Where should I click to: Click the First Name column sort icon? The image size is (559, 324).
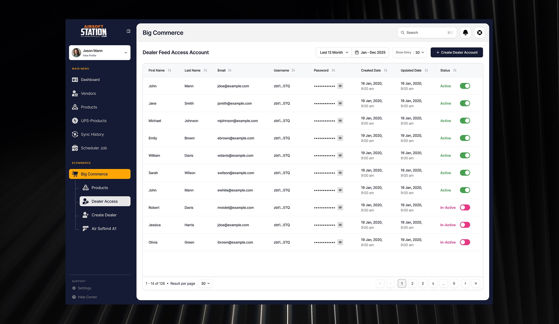[169, 71]
